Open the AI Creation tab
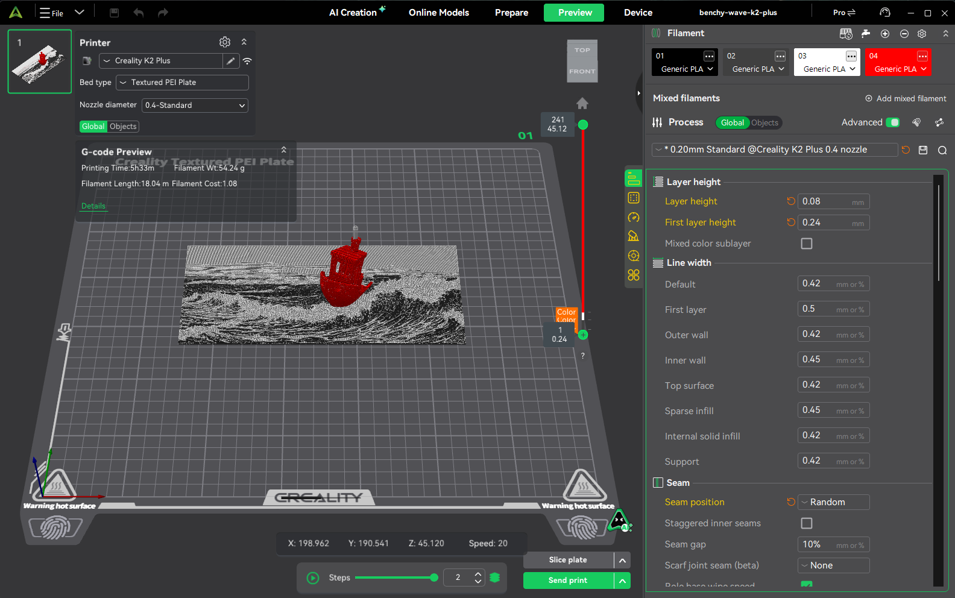The width and height of the screenshot is (955, 598). point(357,13)
